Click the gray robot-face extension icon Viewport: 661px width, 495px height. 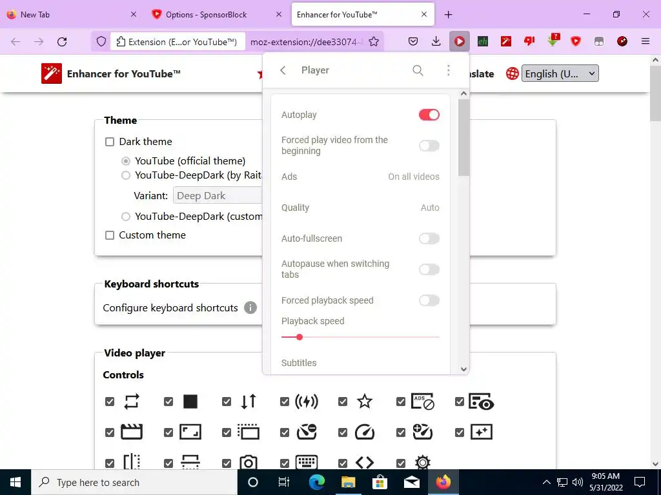(x=598, y=41)
